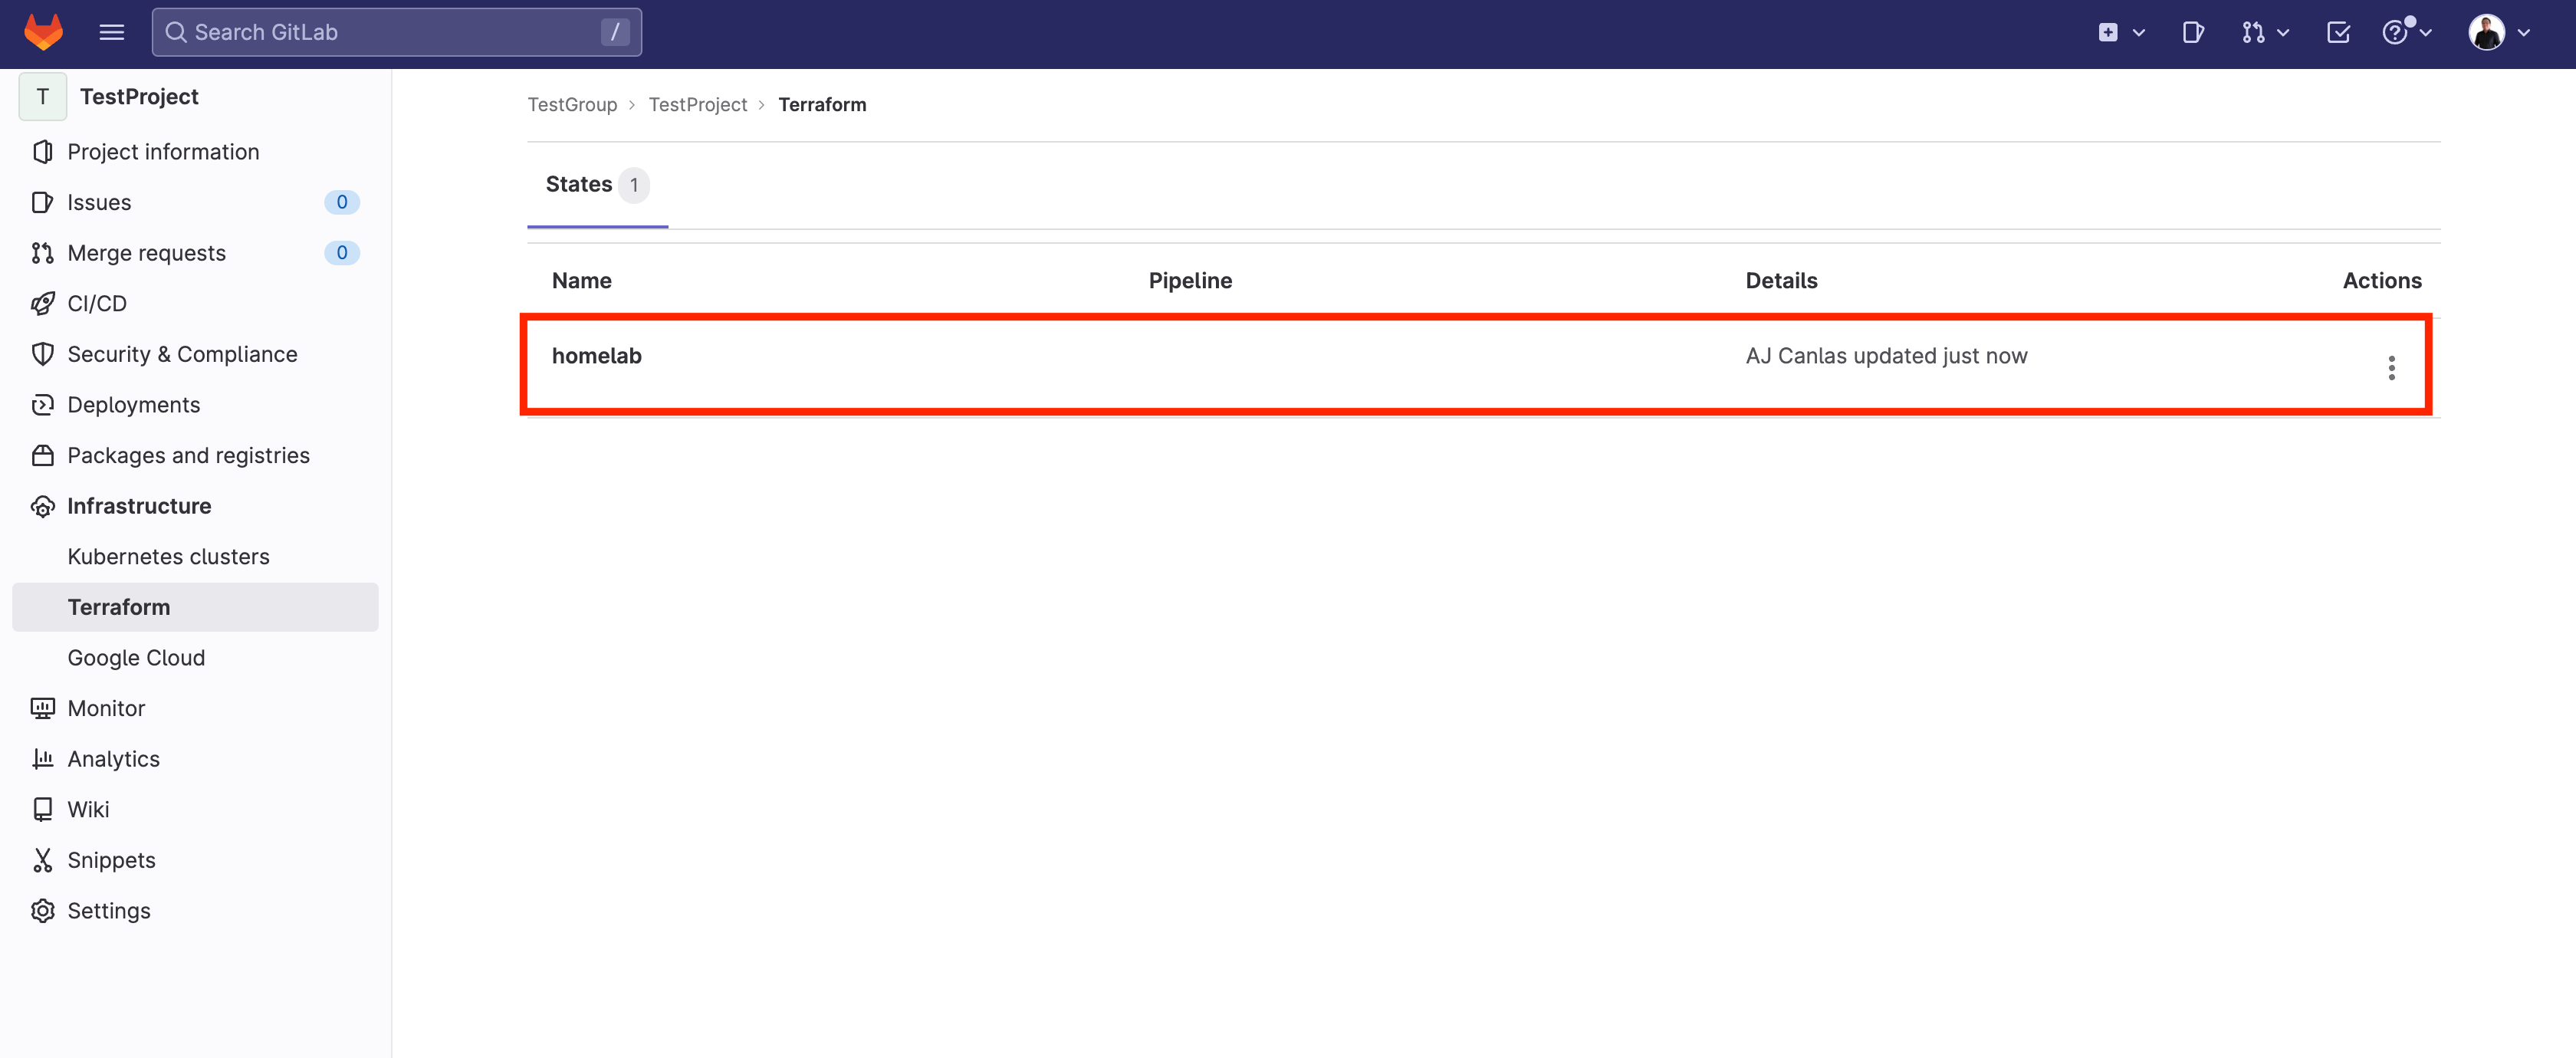Navigate to Infrastructure section
This screenshot has height=1058, width=2576.
click(138, 504)
